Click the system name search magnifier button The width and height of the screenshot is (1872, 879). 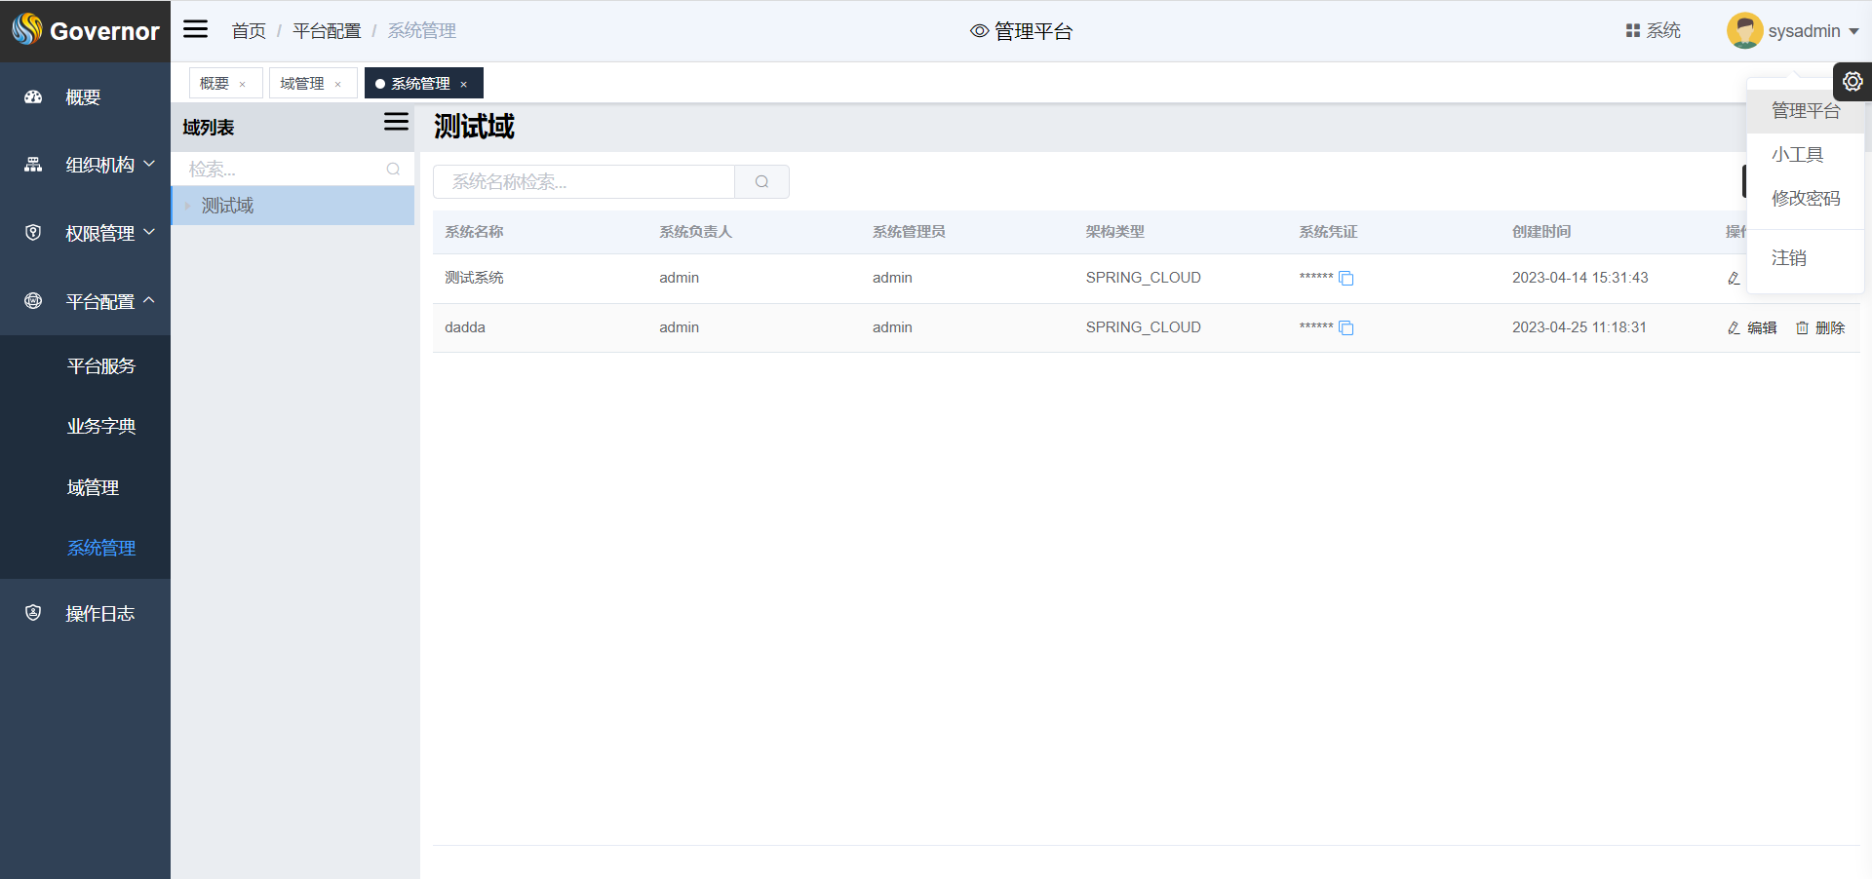(761, 182)
